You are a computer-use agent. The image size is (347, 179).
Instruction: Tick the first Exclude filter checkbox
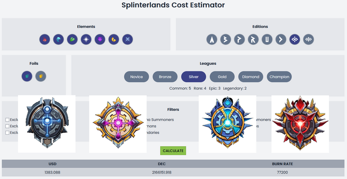tap(7, 120)
